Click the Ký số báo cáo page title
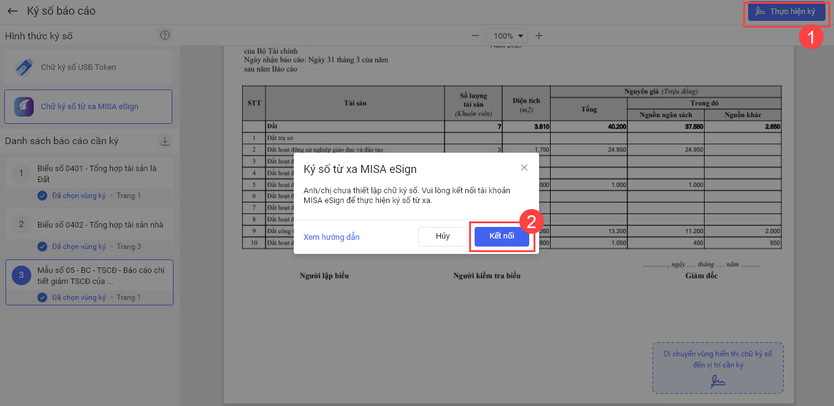834x406 pixels. (x=61, y=11)
